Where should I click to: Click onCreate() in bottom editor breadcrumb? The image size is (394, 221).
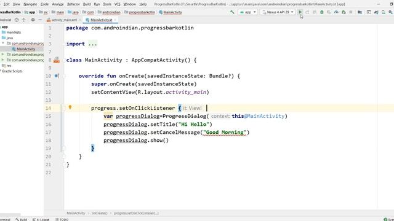[x=99, y=213]
